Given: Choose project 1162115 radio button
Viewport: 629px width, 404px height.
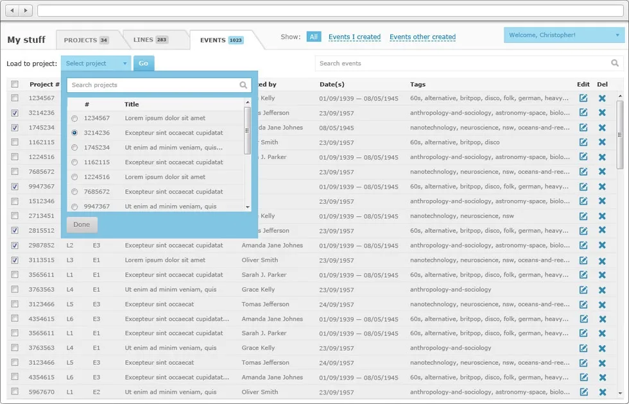Looking at the screenshot, I should pos(74,162).
